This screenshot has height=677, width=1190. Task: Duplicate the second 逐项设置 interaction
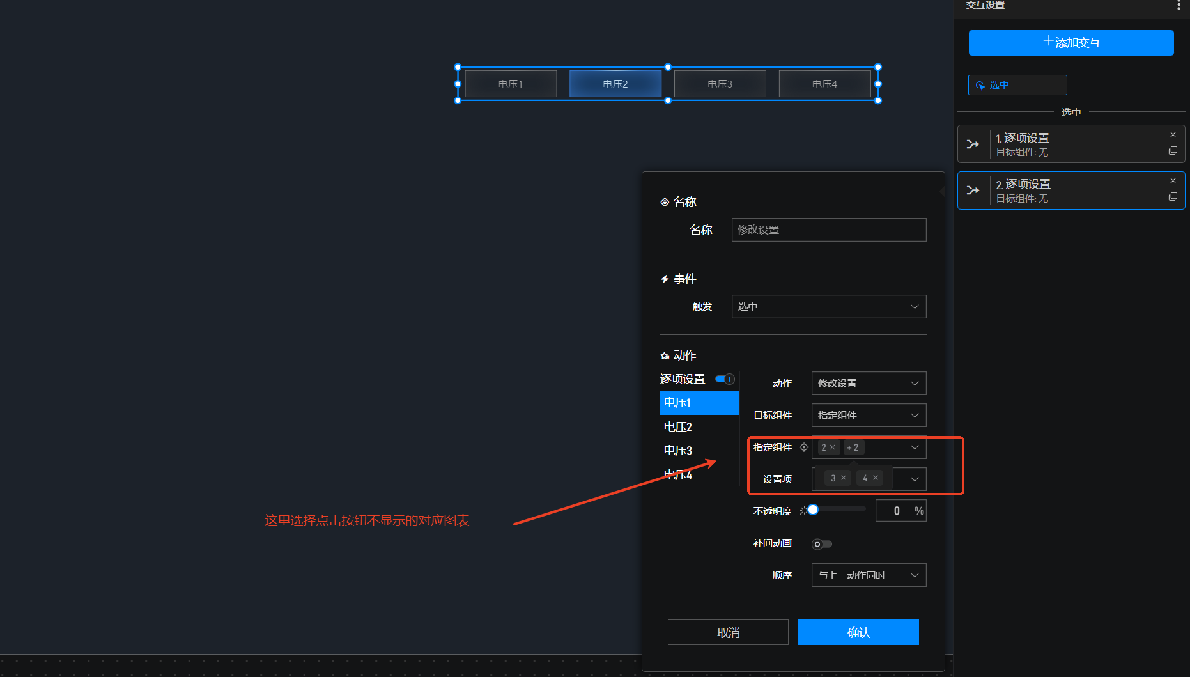click(x=1173, y=197)
